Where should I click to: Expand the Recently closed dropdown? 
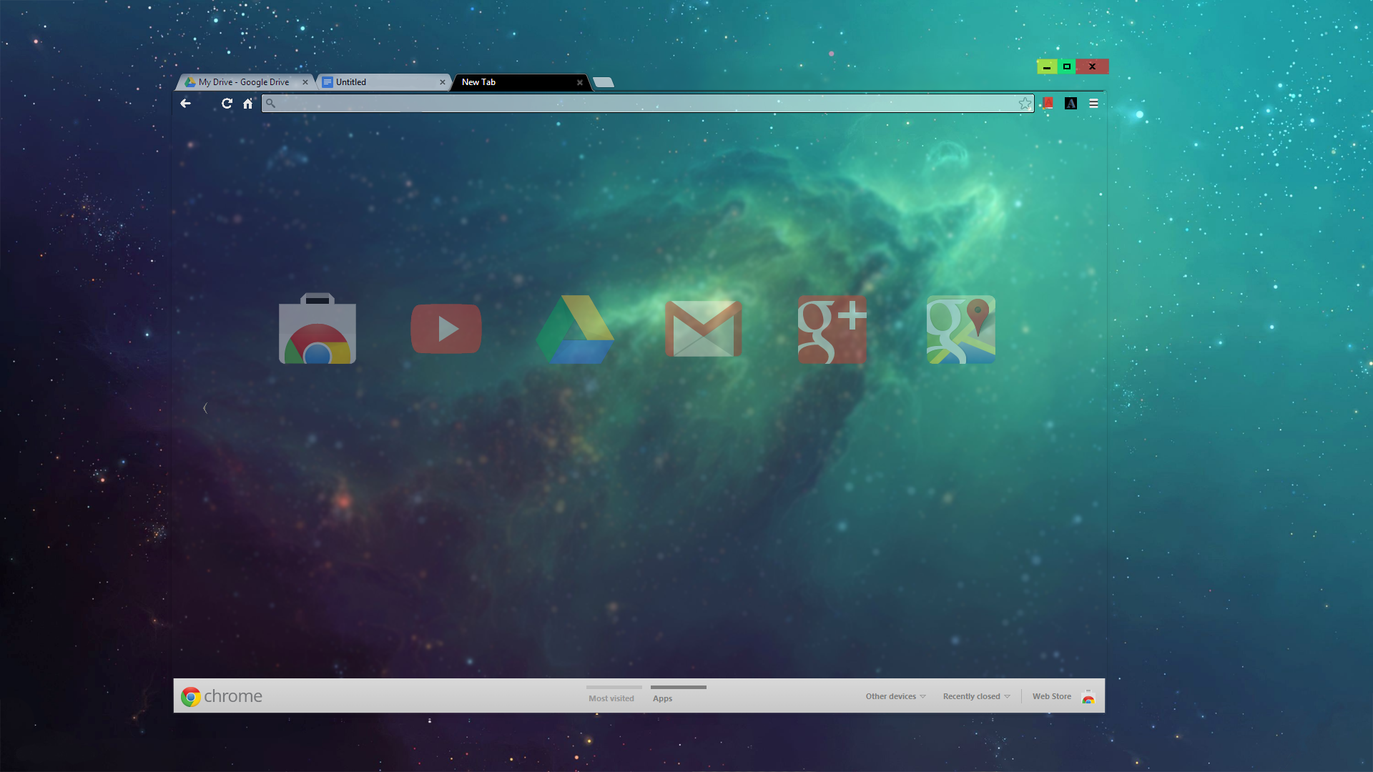[x=977, y=696]
